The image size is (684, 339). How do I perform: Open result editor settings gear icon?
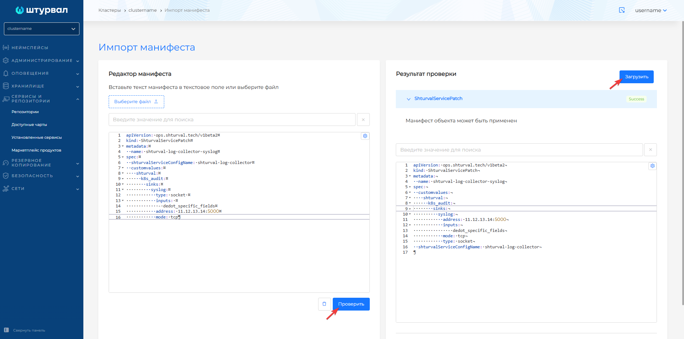(x=652, y=166)
